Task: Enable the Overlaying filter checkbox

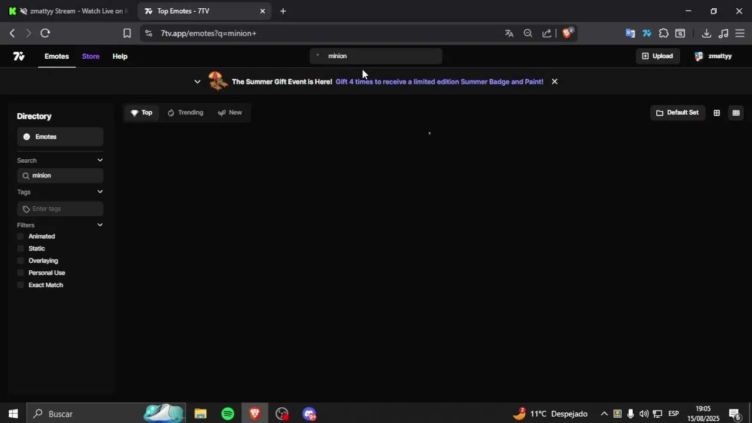Action: [21, 261]
